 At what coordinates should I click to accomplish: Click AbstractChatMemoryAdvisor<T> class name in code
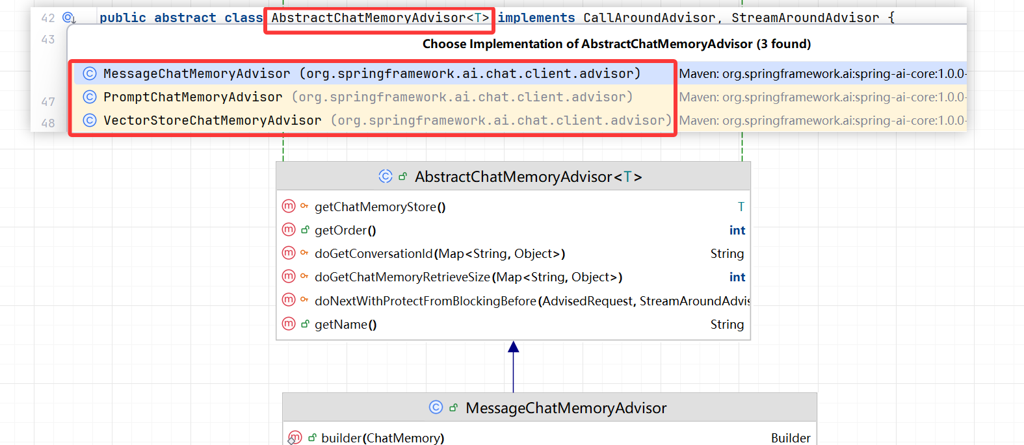pyautogui.click(x=380, y=18)
